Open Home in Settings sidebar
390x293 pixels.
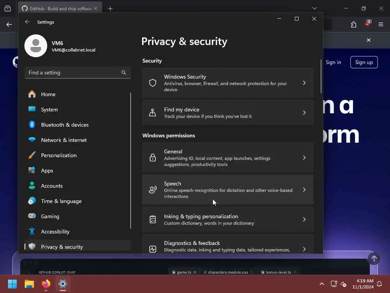[78, 94]
